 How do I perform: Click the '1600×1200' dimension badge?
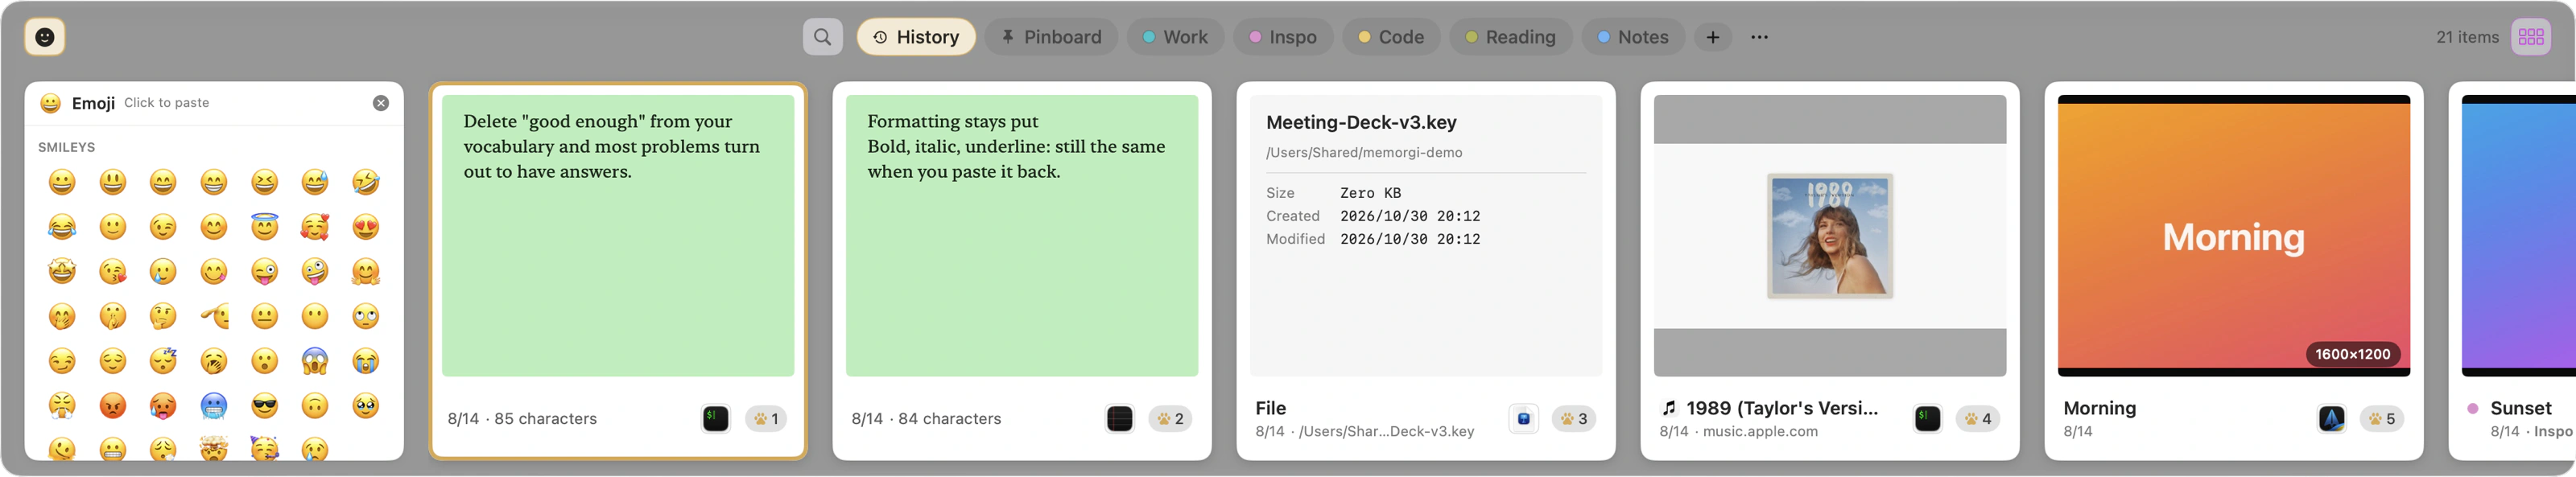2352,354
